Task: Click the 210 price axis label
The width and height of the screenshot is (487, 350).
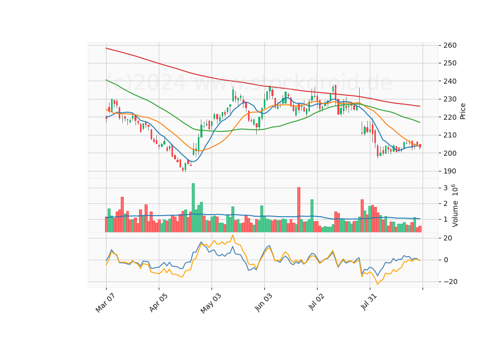Action: tap(450, 135)
